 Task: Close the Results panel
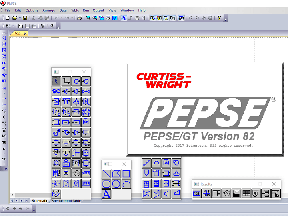(274, 184)
